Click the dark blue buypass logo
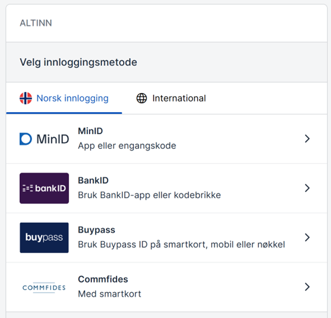This screenshot has height=318, width=331. click(44, 237)
